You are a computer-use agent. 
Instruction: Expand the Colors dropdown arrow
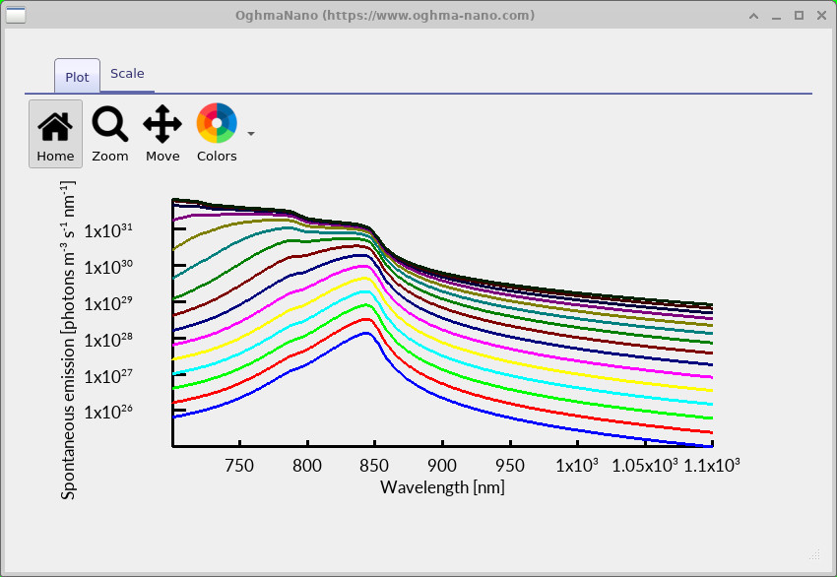tap(251, 134)
